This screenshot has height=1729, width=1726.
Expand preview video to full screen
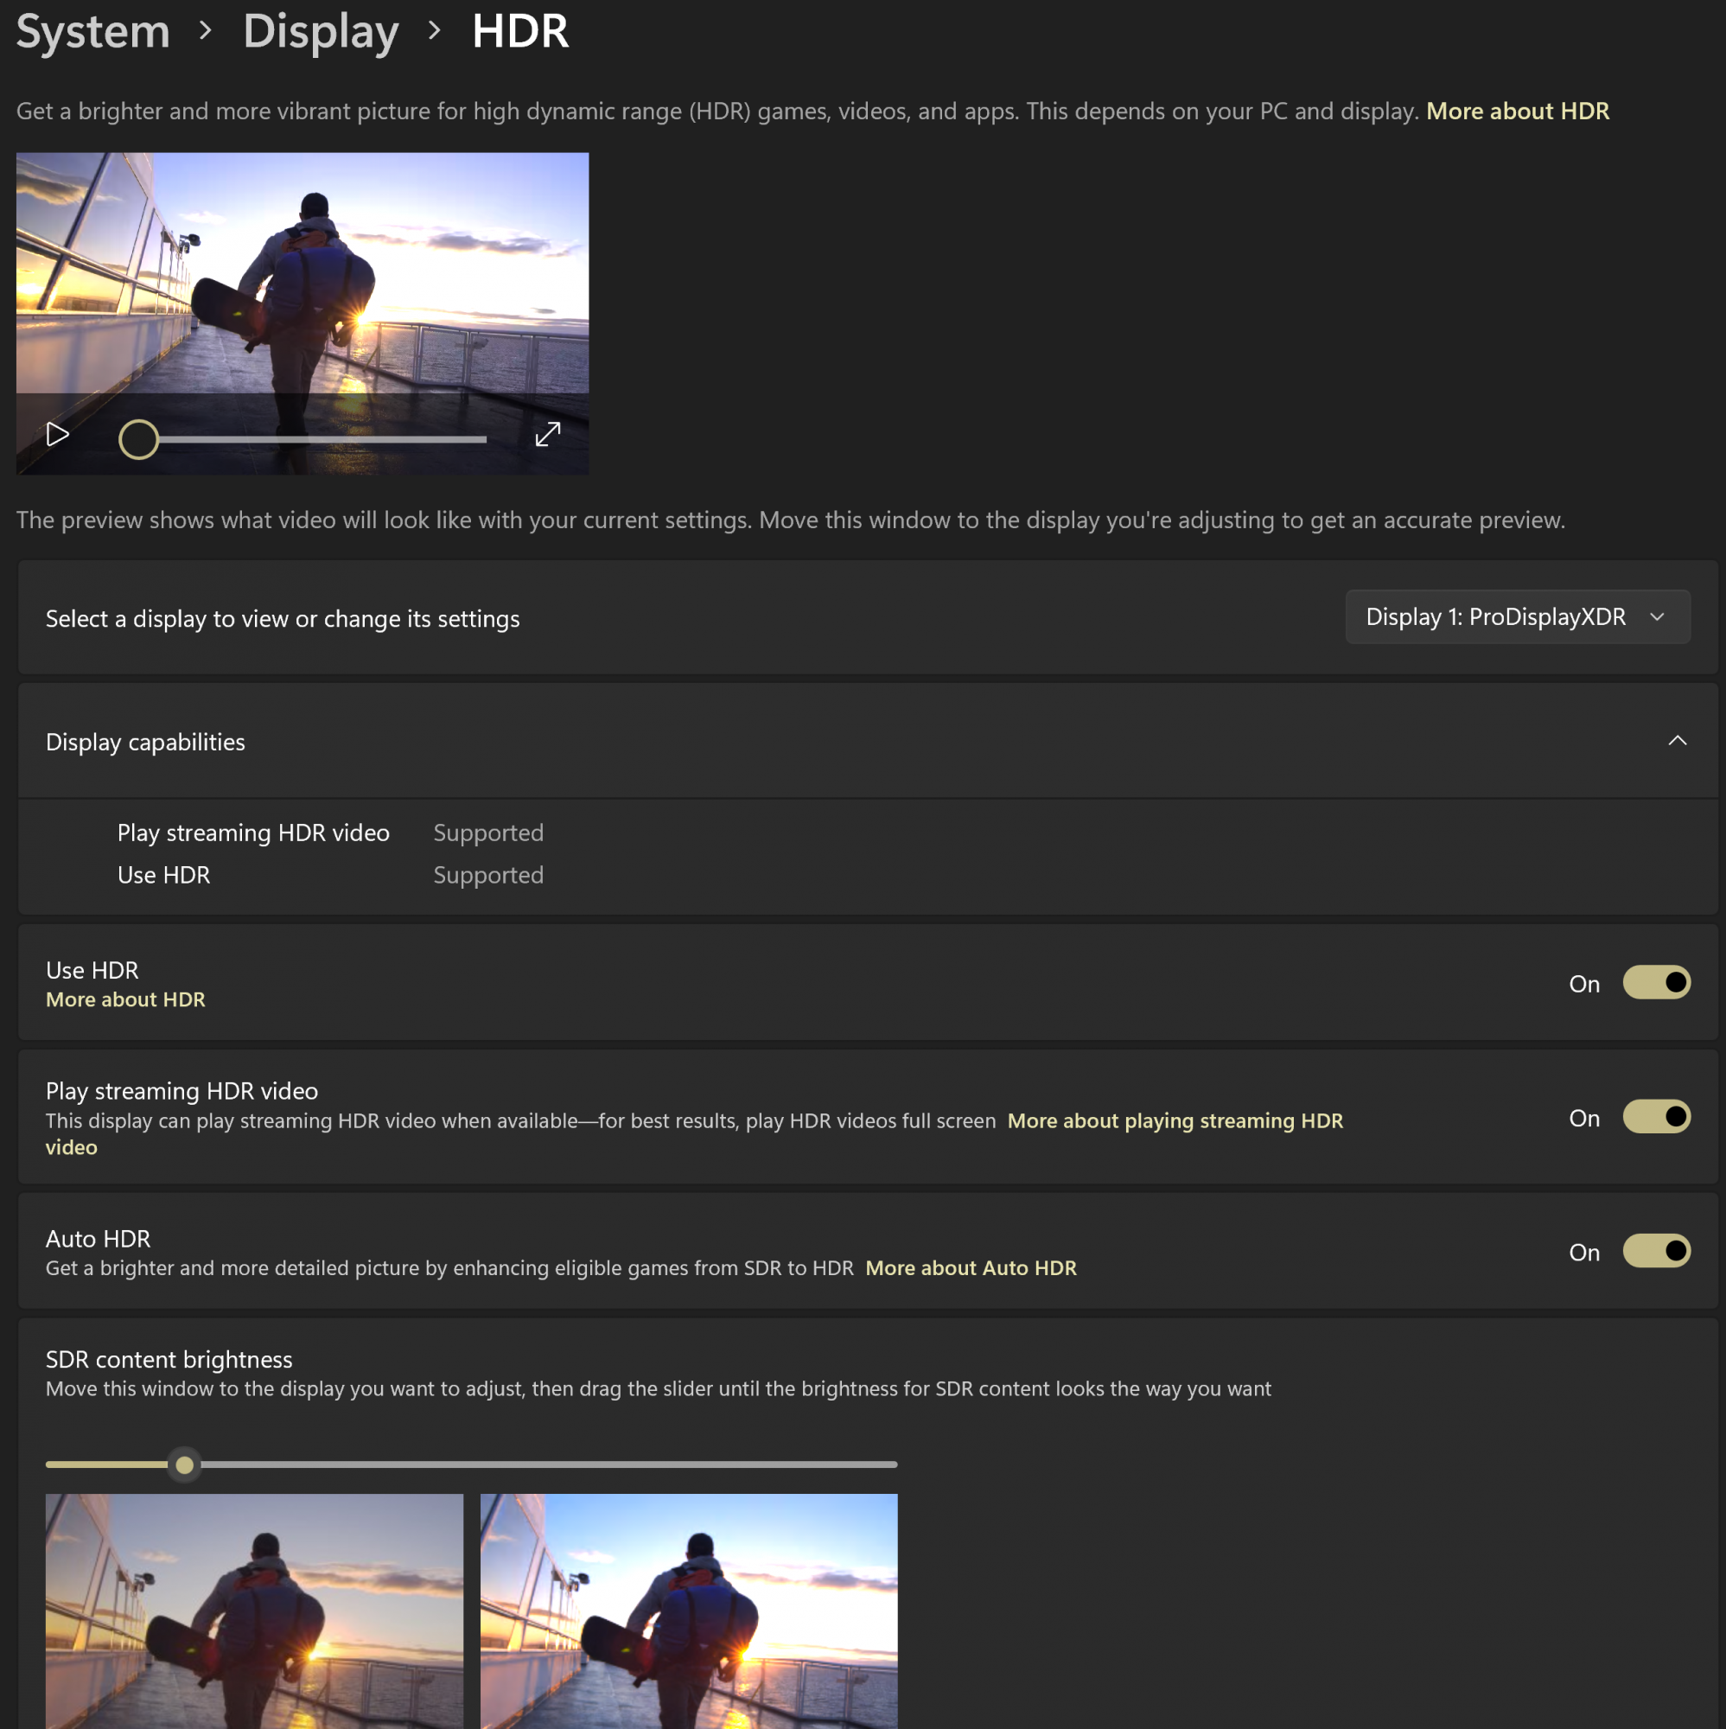548,435
